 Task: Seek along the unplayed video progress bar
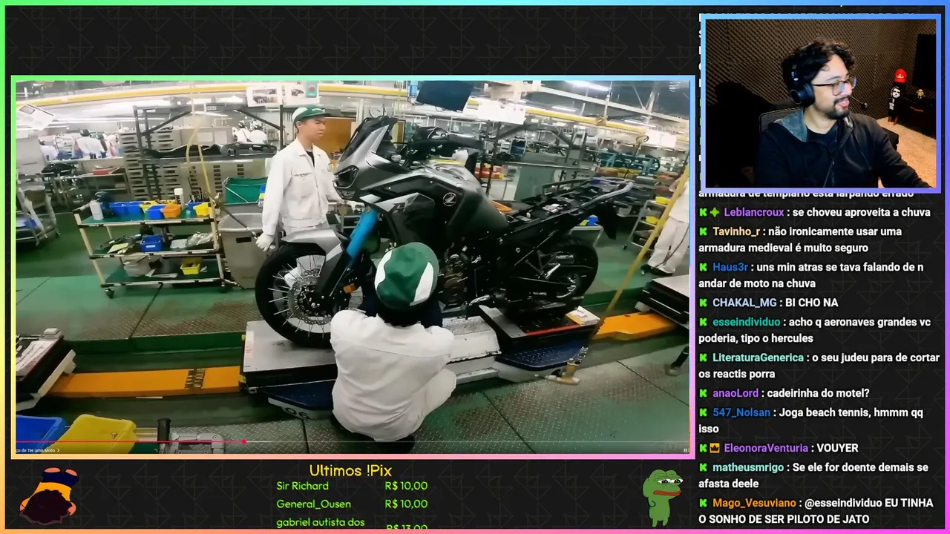(x=466, y=442)
